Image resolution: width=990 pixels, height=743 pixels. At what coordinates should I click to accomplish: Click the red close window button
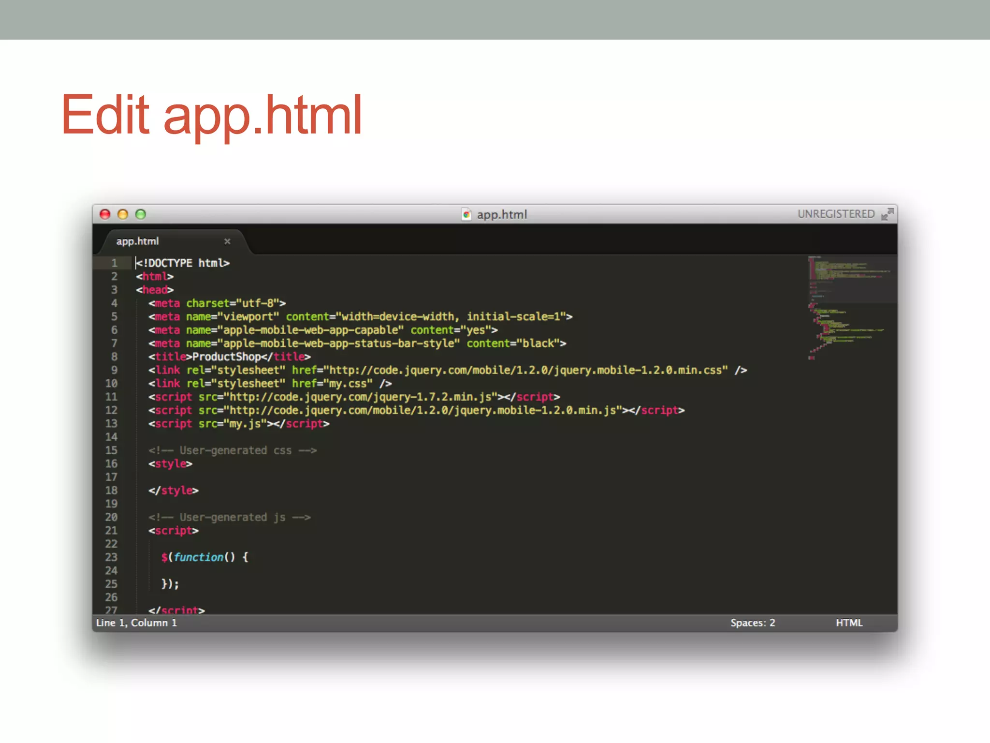(105, 214)
